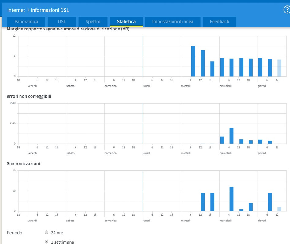Switch to the Panoramica tab

click(x=26, y=22)
